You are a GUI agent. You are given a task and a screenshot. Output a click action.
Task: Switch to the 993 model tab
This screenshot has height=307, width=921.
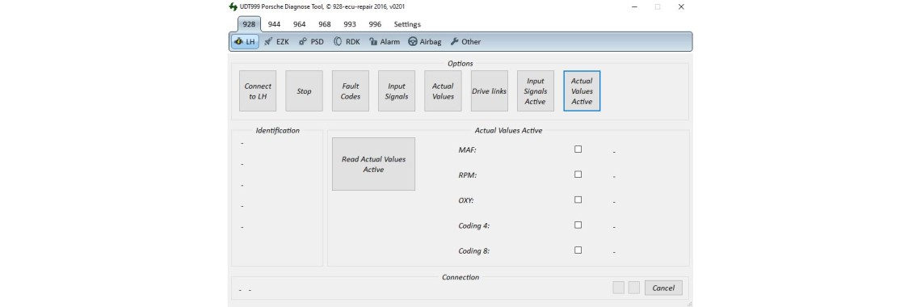[x=350, y=24]
